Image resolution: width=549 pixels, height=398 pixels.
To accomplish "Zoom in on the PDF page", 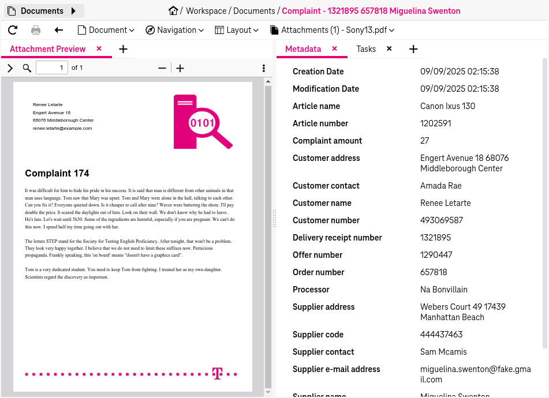I will click(x=180, y=68).
